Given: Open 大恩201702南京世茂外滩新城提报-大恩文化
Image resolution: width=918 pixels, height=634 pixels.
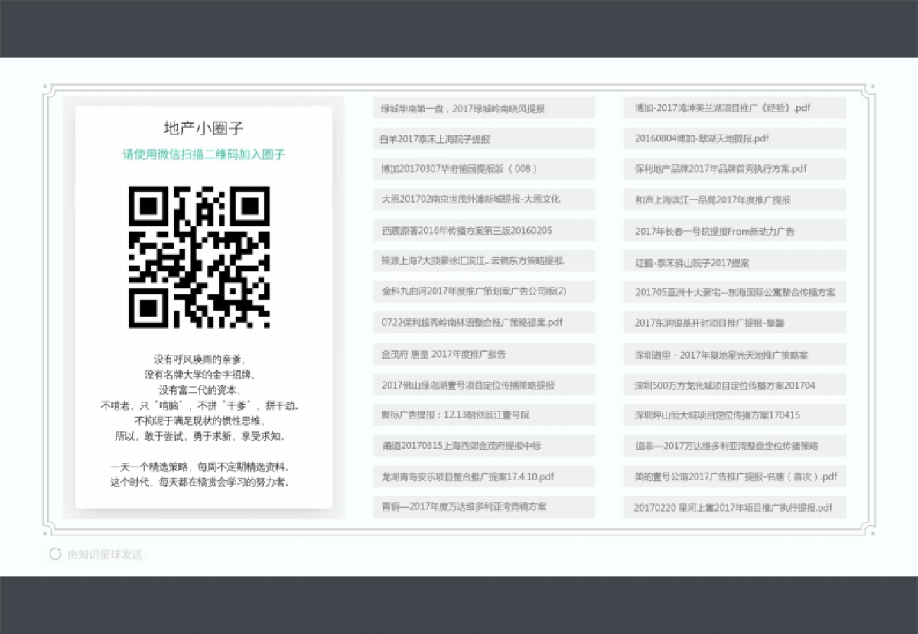Looking at the screenshot, I should pyautogui.click(x=482, y=200).
